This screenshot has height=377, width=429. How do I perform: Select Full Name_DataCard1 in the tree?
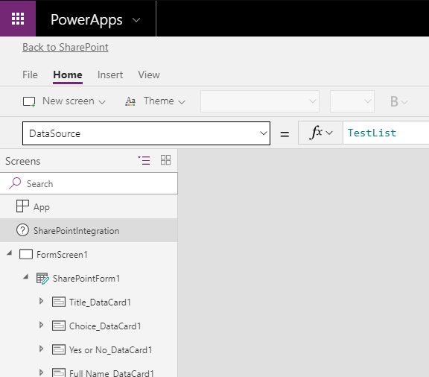[x=89, y=370]
